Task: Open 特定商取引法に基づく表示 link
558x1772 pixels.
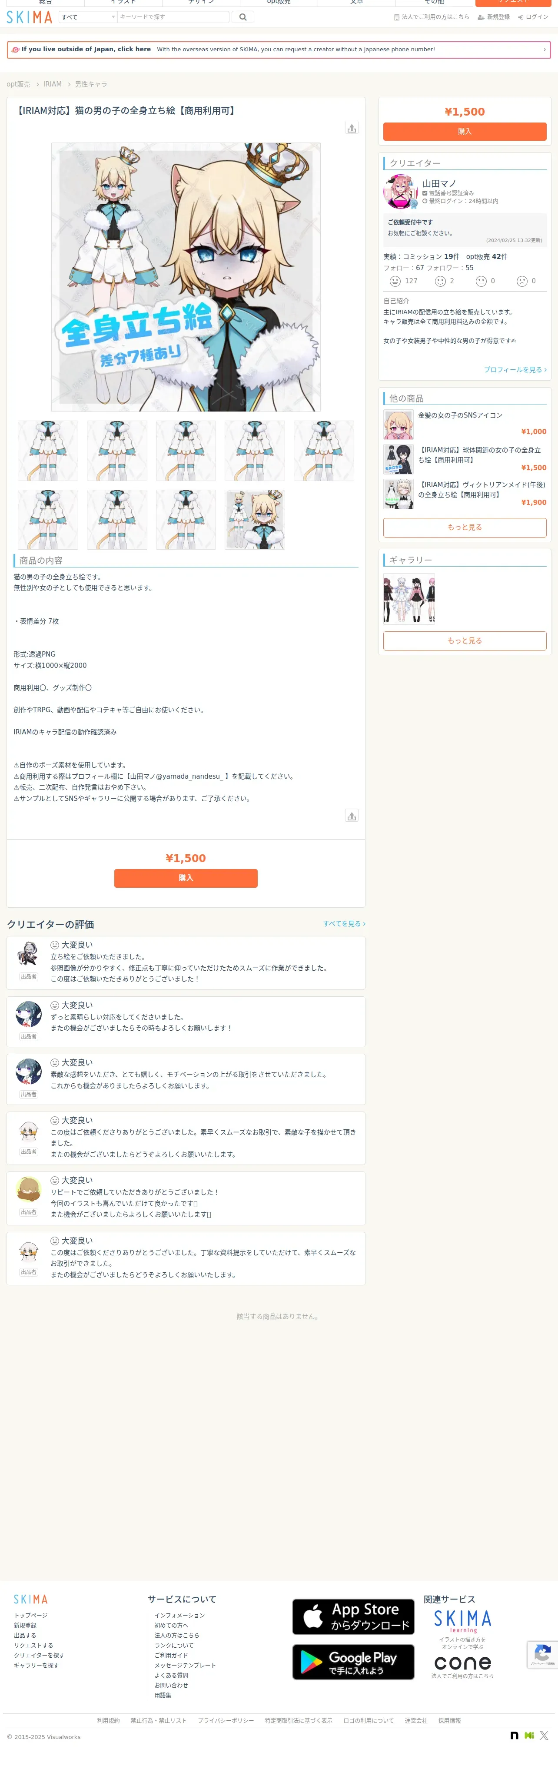Action: [x=299, y=1721]
